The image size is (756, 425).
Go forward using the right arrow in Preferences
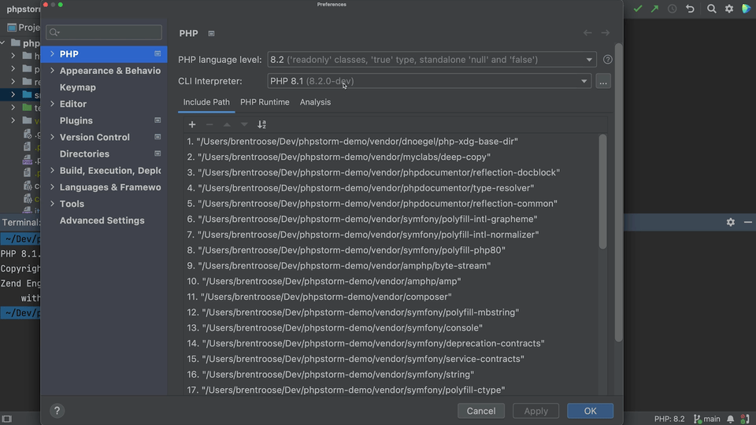(605, 33)
